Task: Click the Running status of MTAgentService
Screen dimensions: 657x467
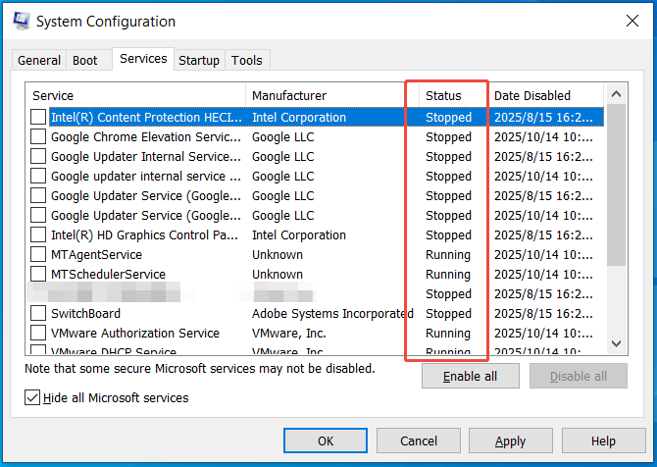Action: pos(448,254)
